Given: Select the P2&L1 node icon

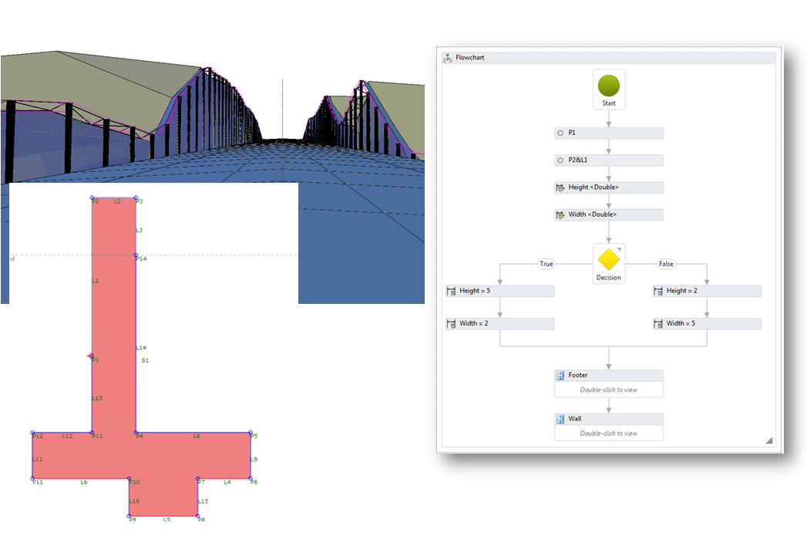Looking at the screenshot, I should [x=560, y=160].
